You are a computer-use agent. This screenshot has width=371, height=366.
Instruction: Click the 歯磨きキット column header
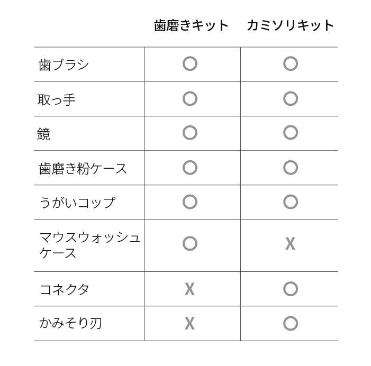[x=191, y=25]
